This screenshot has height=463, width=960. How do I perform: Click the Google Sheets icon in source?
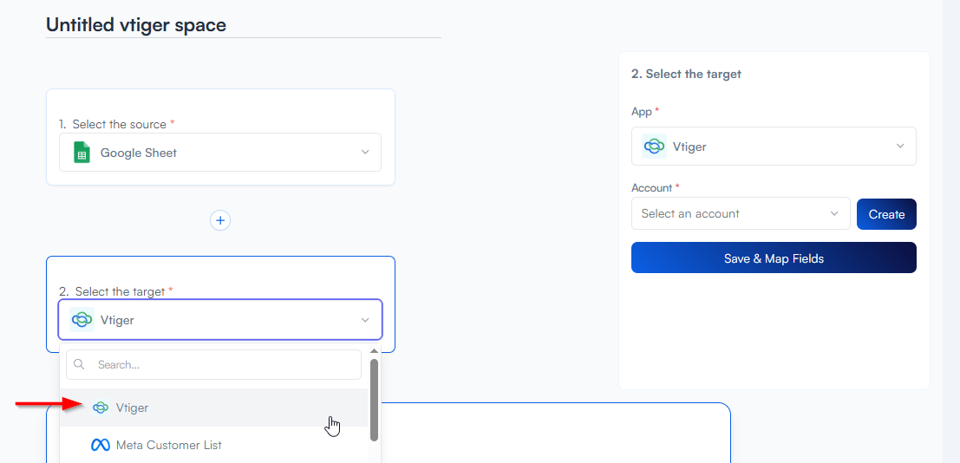pyautogui.click(x=82, y=153)
